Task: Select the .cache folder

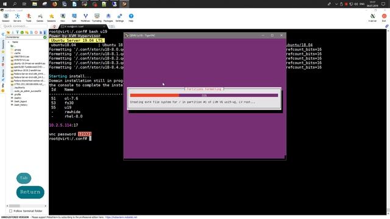Action: coord(16,53)
